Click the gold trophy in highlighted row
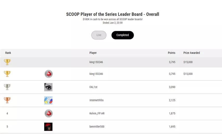 pyautogui.click(x=7, y=62)
